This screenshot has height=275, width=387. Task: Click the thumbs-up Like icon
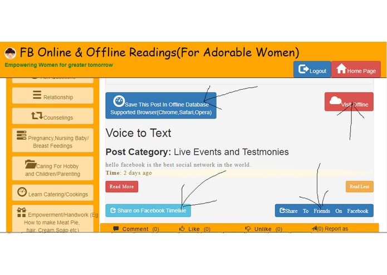tap(182, 229)
